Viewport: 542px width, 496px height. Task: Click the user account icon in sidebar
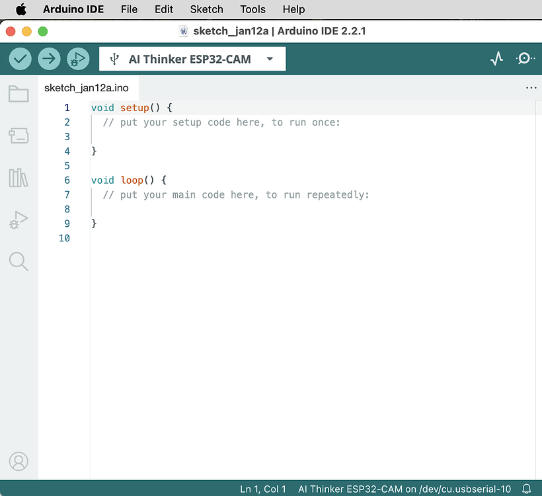pos(19,462)
